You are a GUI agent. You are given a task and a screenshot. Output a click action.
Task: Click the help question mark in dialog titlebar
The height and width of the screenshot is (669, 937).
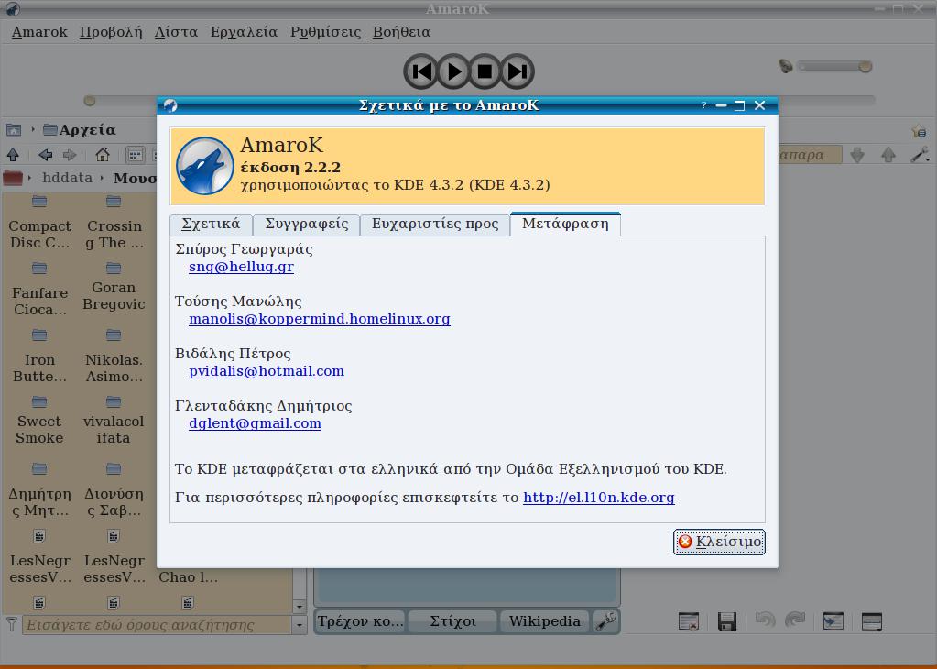(704, 105)
